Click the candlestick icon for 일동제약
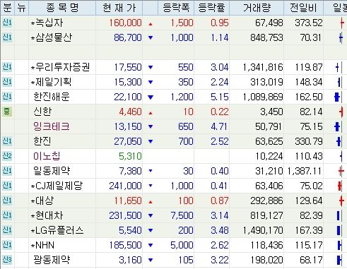This screenshot has width=347, height=269. pos(341,171)
